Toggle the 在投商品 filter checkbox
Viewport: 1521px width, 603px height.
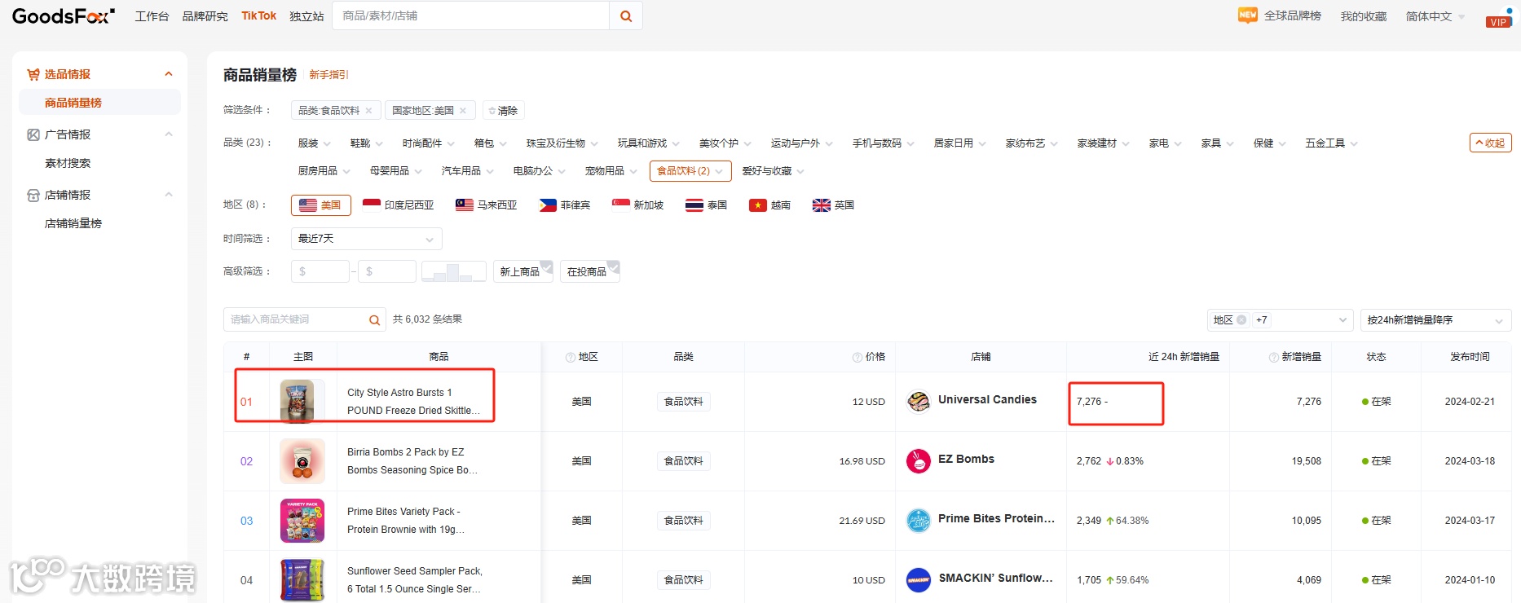pyautogui.click(x=590, y=271)
